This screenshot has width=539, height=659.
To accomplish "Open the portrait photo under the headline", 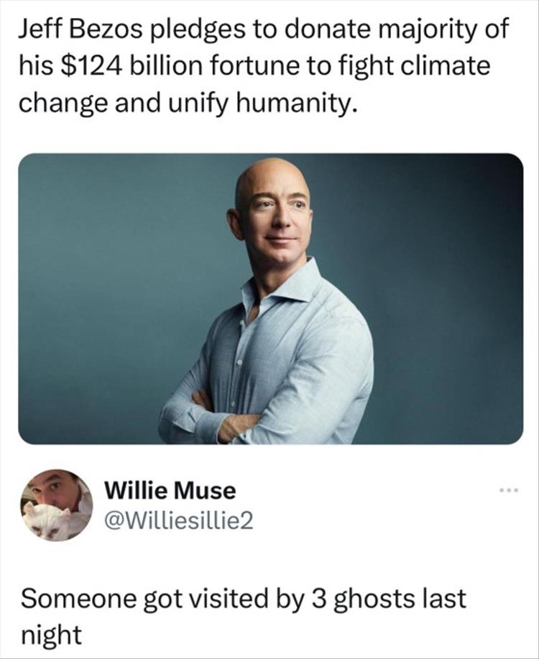I will click(x=270, y=298).
